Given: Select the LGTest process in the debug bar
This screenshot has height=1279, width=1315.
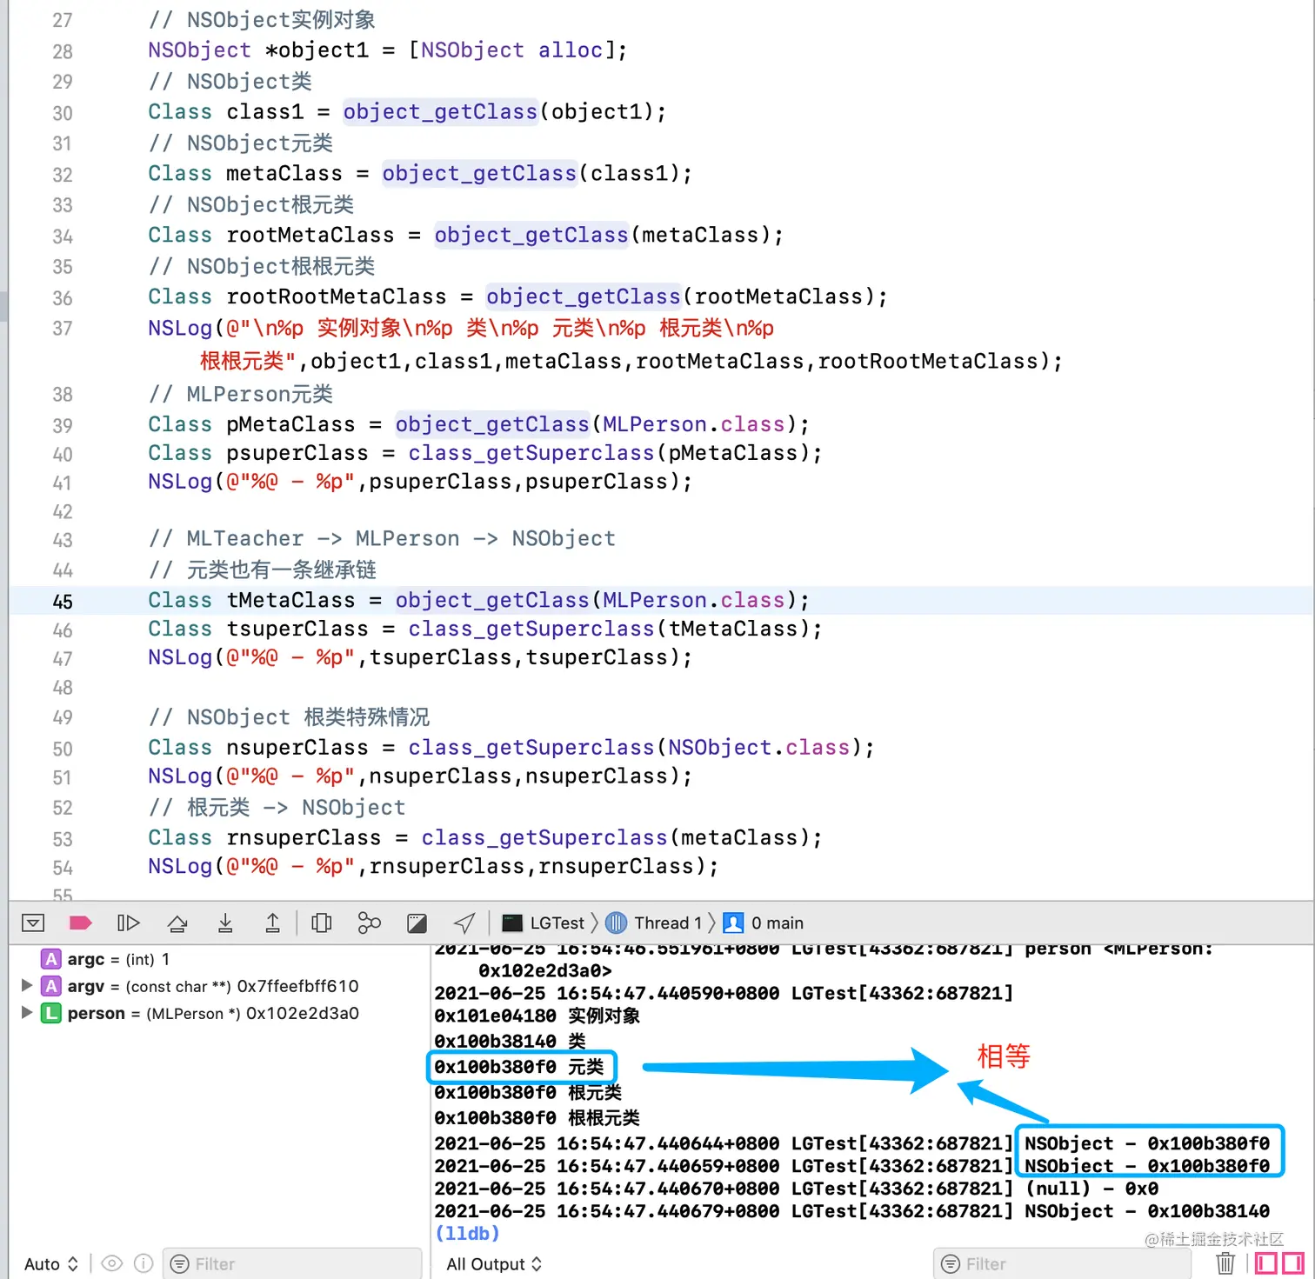Looking at the screenshot, I should 544,923.
